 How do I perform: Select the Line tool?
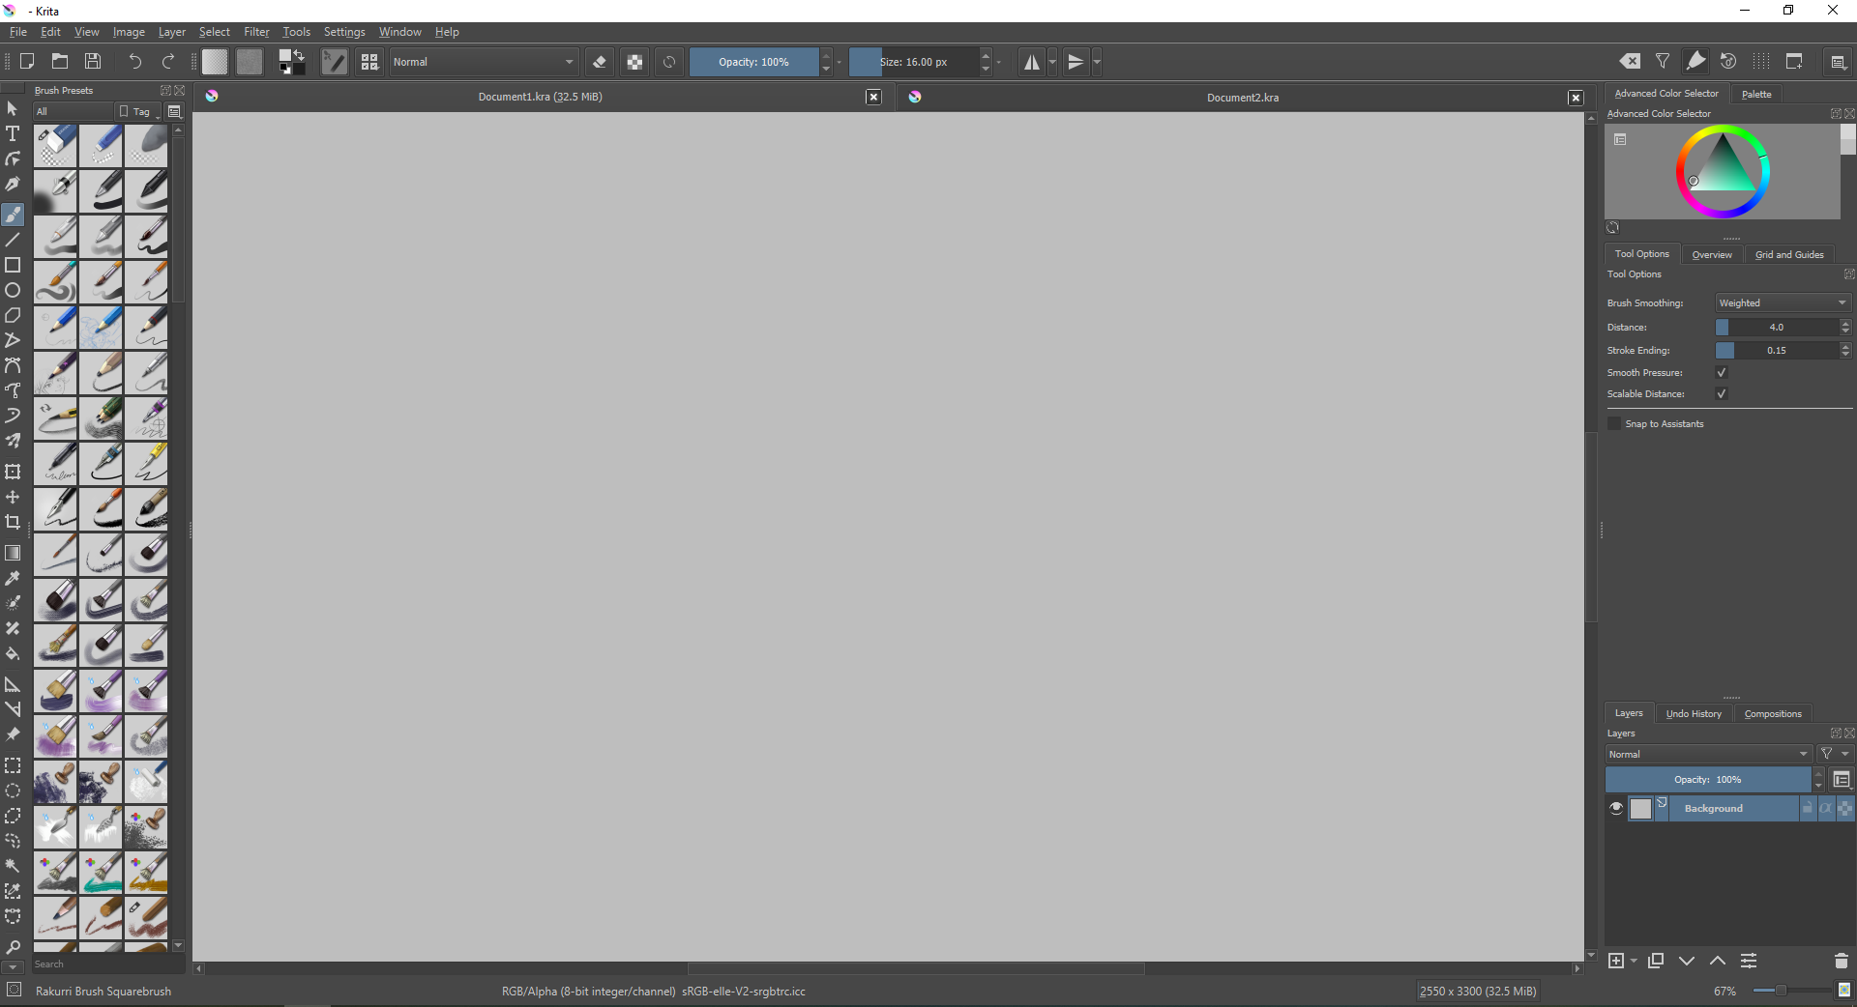(13, 240)
